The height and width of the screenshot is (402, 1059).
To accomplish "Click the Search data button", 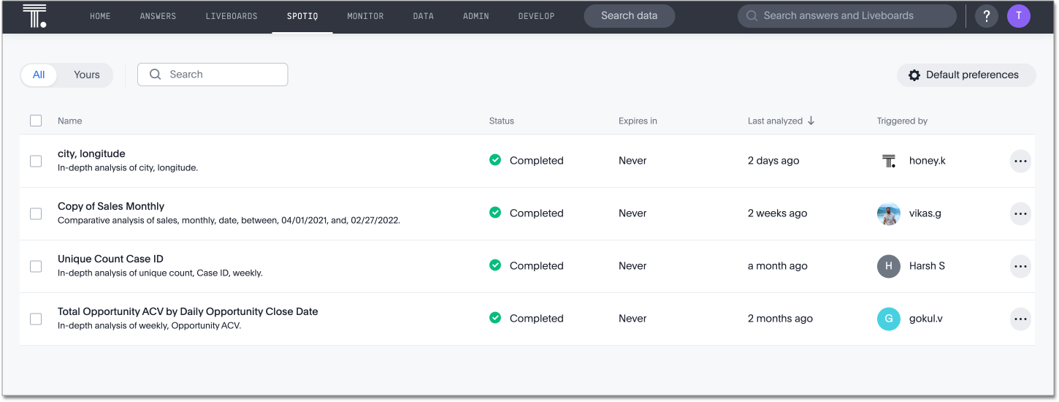I will tap(629, 16).
